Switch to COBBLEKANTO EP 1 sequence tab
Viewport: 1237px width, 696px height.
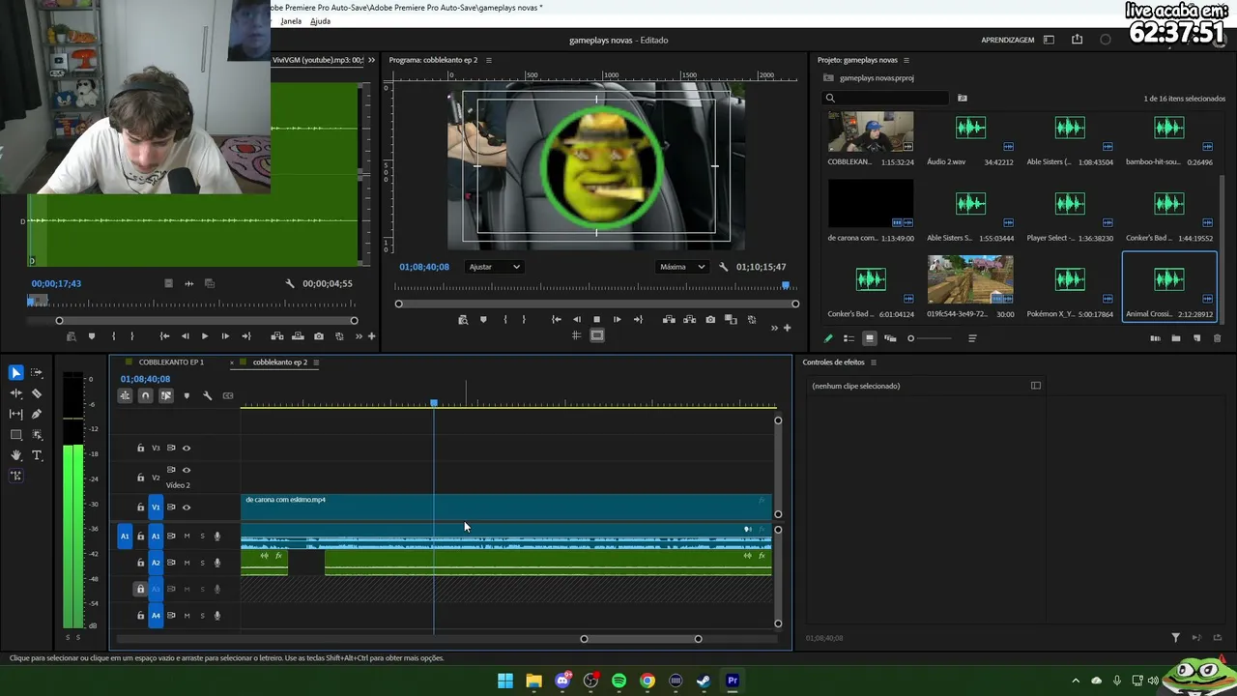[x=171, y=362]
